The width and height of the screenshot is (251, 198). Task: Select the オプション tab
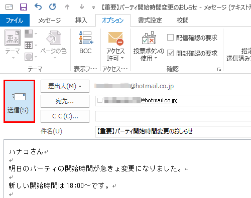point(113,21)
